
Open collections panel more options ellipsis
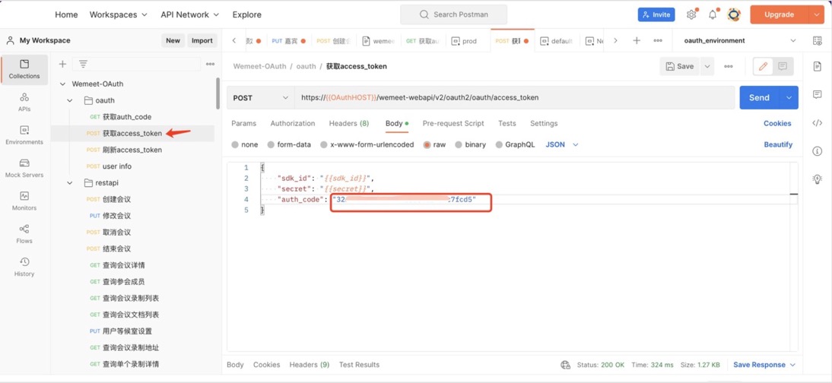click(210, 64)
